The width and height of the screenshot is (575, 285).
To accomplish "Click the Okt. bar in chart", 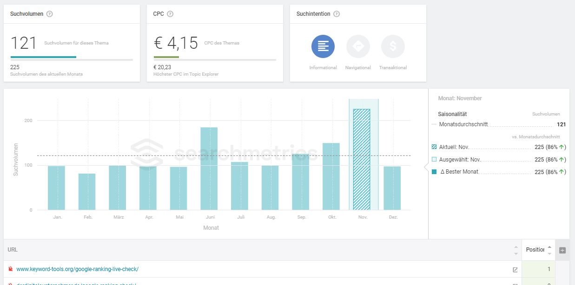I will click(331, 176).
